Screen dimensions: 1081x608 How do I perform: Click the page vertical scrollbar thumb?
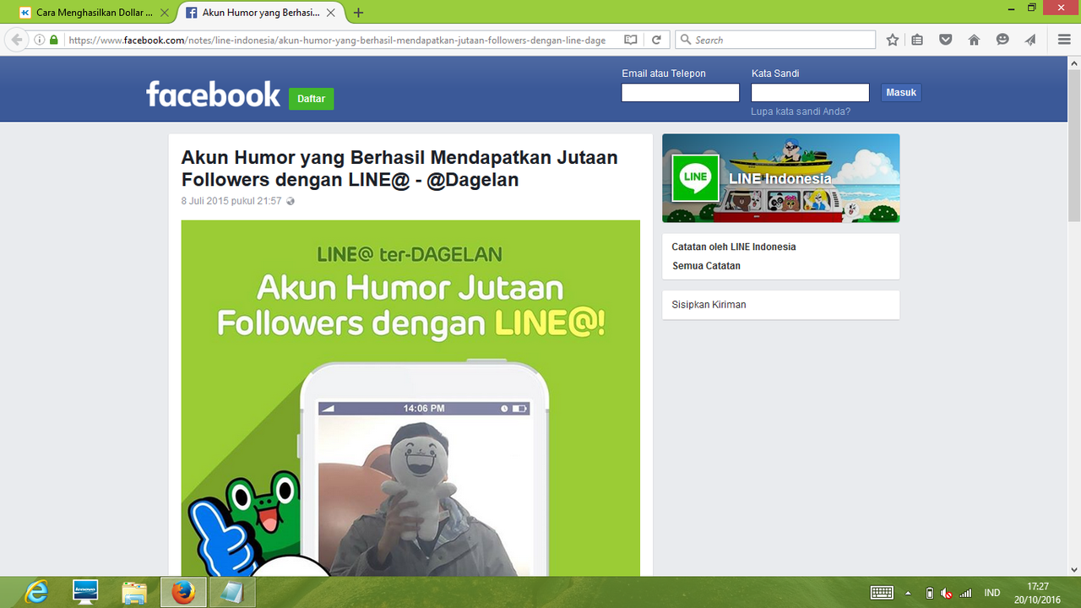(1073, 144)
